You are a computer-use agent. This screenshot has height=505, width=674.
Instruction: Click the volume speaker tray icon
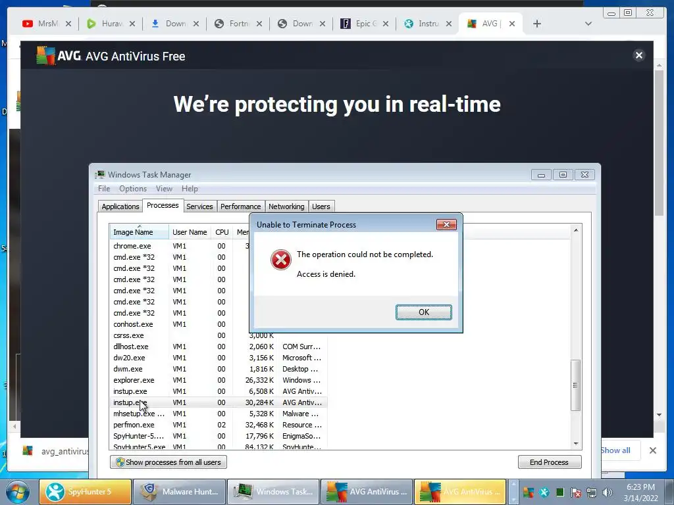[x=608, y=492]
